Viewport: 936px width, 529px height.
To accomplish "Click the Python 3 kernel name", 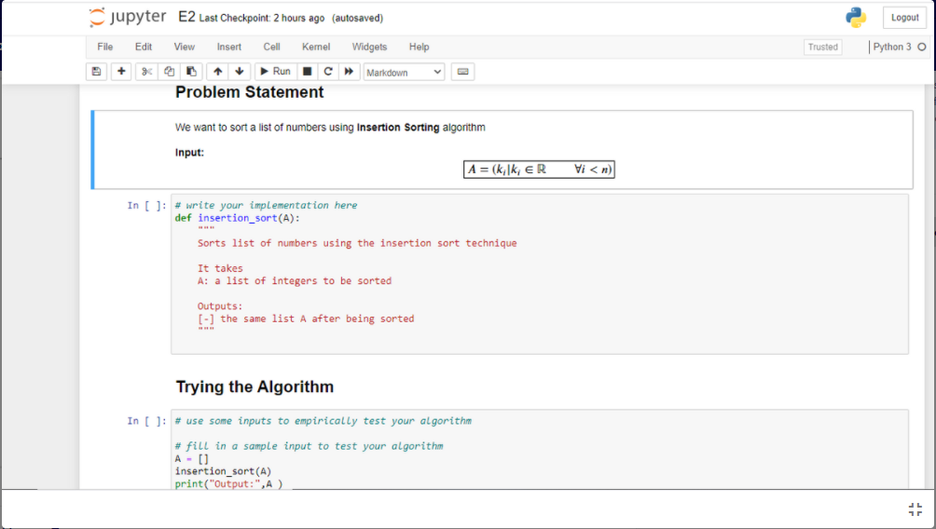I will [892, 47].
